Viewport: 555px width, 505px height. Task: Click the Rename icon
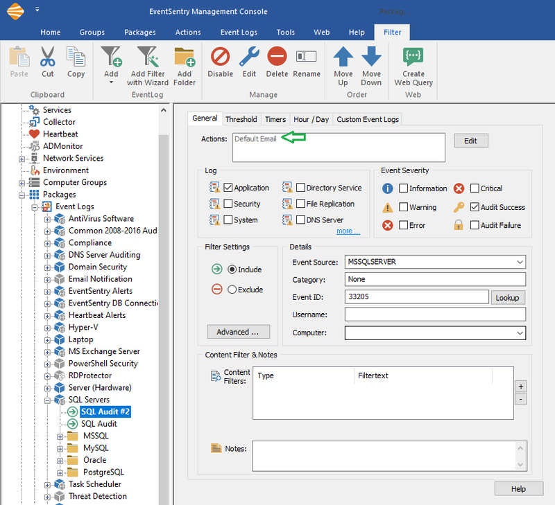pyautogui.click(x=307, y=56)
